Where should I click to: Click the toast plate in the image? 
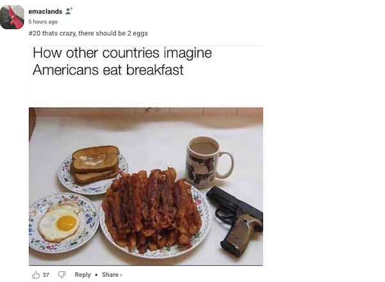(93, 170)
